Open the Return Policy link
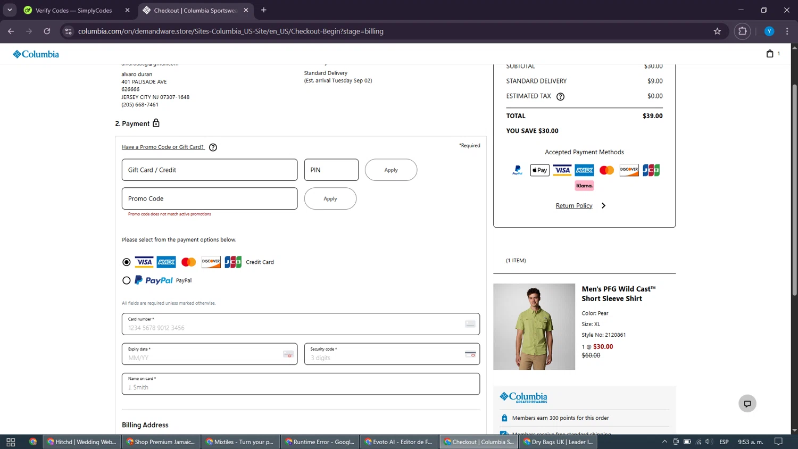 point(574,206)
